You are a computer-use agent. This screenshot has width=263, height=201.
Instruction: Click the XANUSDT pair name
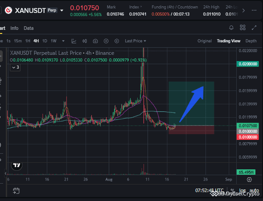point(30,11)
